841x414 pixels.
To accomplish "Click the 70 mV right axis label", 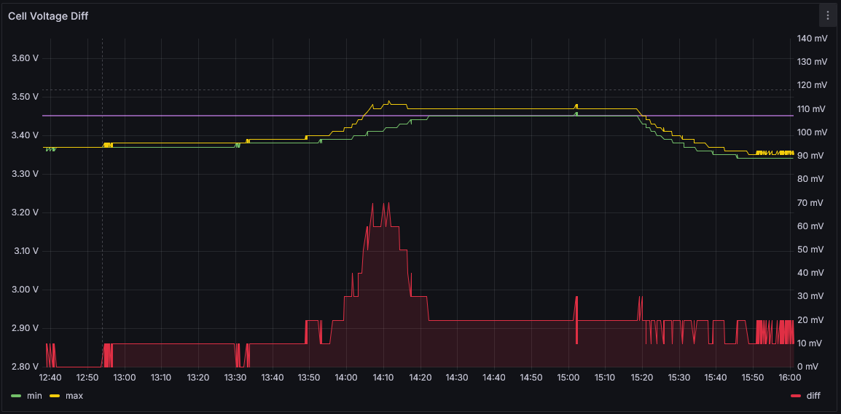I will point(812,203).
